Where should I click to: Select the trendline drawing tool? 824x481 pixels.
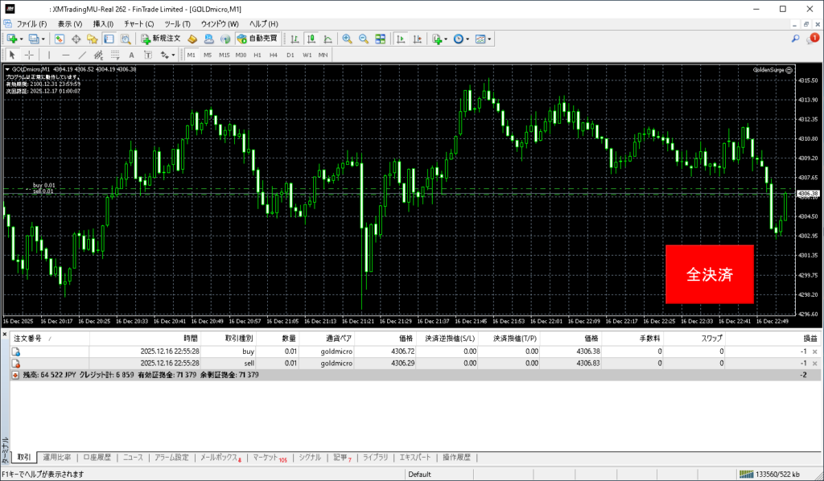click(82, 55)
